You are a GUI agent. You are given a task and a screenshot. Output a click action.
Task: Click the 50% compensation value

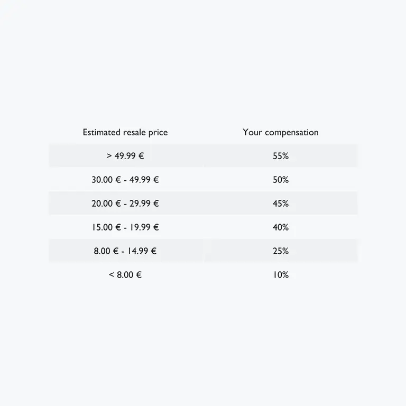click(281, 180)
